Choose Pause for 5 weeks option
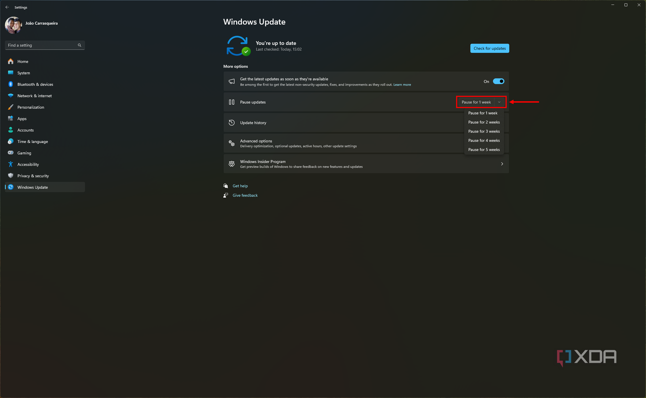 click(484, 149)
